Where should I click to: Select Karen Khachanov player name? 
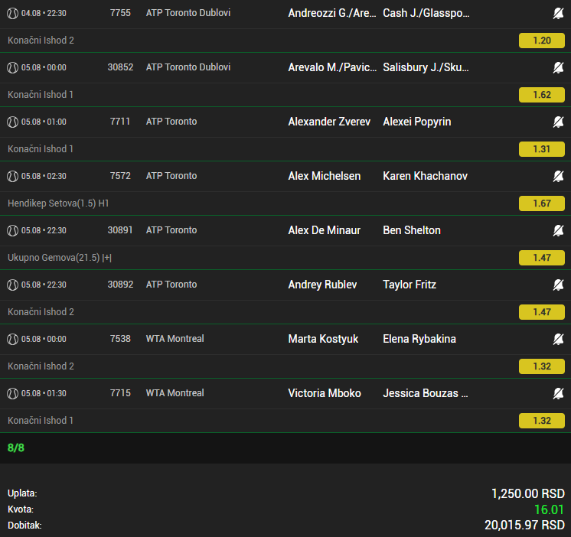pos(425,176)
